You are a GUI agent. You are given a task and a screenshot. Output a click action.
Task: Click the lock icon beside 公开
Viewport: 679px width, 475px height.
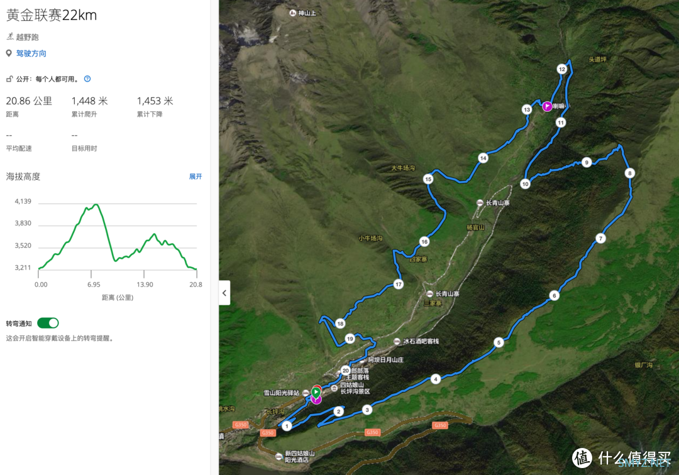pyautogui.click(x=9, y=79)
